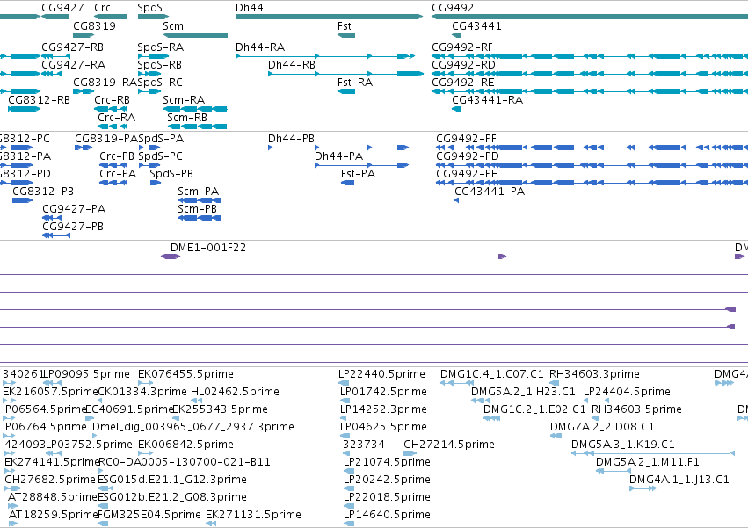748x528 pixels.
Task: Select the RH34603.3prime EST label
Action: coord(594,374)
